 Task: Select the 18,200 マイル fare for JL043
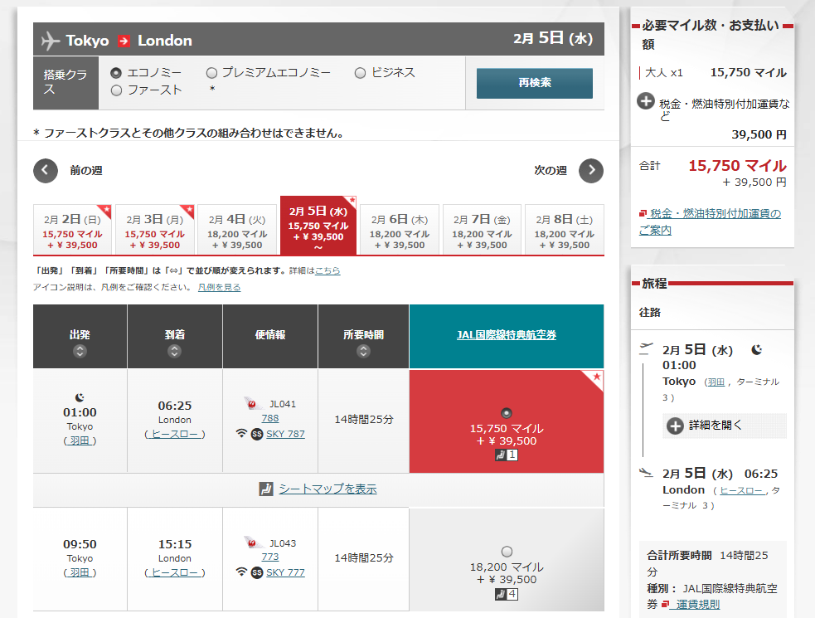click(507, 552)
